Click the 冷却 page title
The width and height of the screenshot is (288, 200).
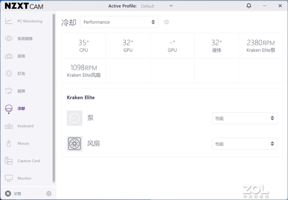click(69, 22)
